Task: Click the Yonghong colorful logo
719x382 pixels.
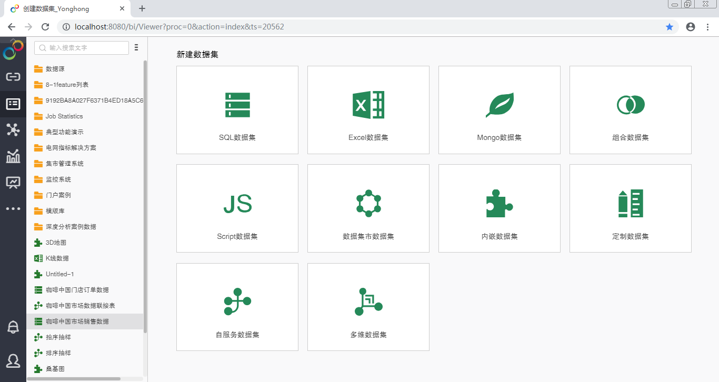Action: [x=13, y=51]
